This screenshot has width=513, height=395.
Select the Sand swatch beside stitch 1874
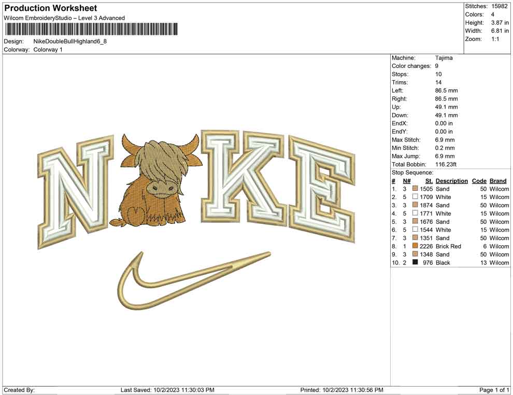click(415, 205)
